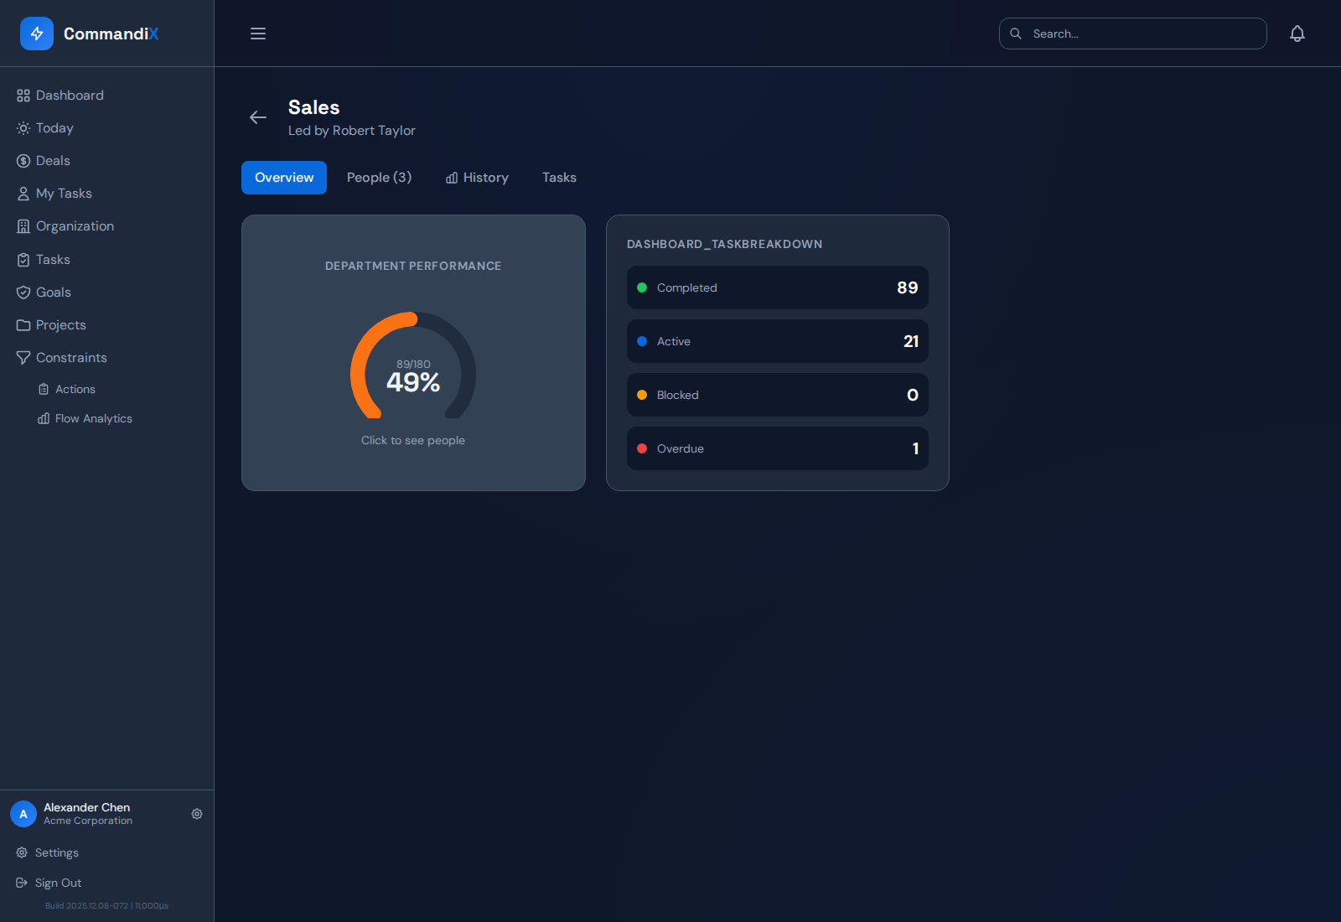1341x922 pixels.
Task: Click the blue Active status dot
Action: coord(642,341)
